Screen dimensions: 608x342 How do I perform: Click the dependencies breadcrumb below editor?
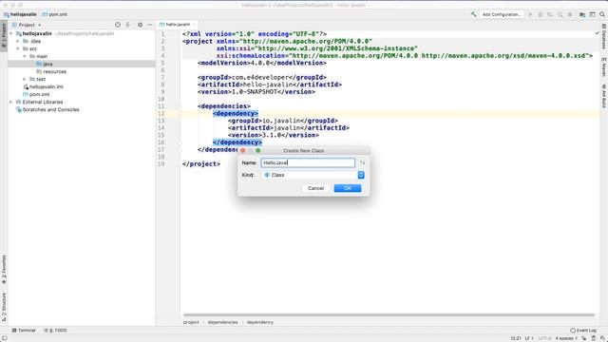pos(222,322)
